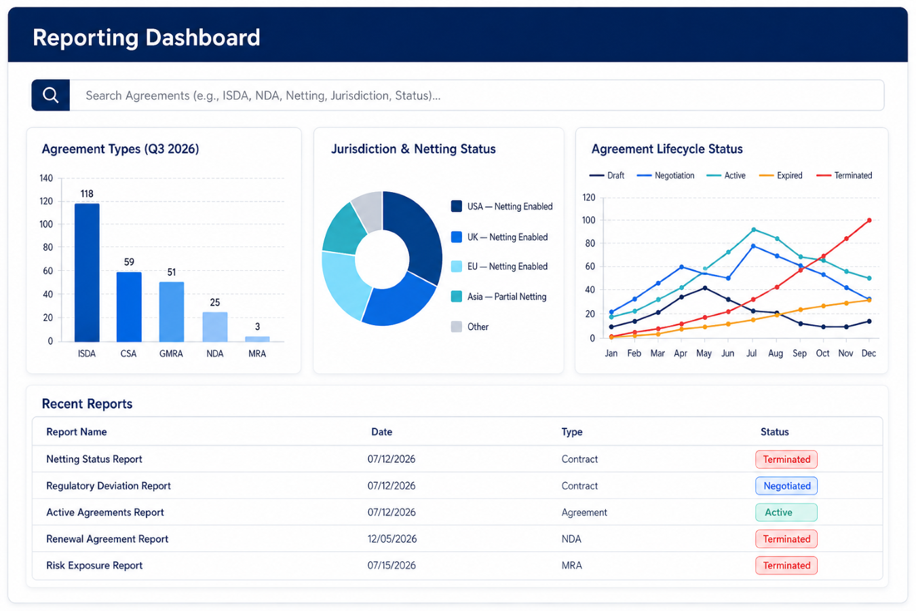
Task: Click Terminated badge for Renewal Agreement Report
Action: (786, 539)
